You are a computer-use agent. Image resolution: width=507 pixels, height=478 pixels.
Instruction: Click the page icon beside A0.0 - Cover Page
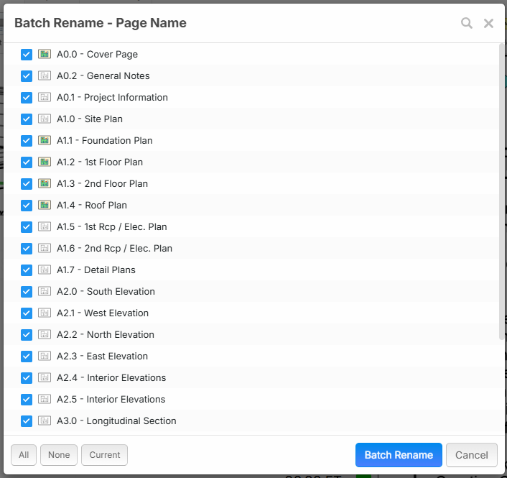[45, 54]
